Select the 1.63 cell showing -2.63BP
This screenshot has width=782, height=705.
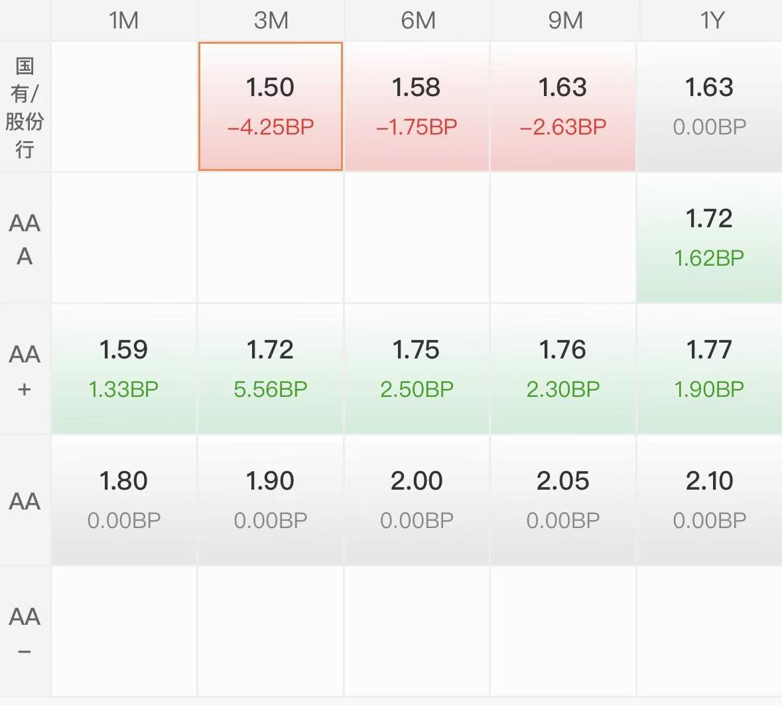click(x=563, y=106)
